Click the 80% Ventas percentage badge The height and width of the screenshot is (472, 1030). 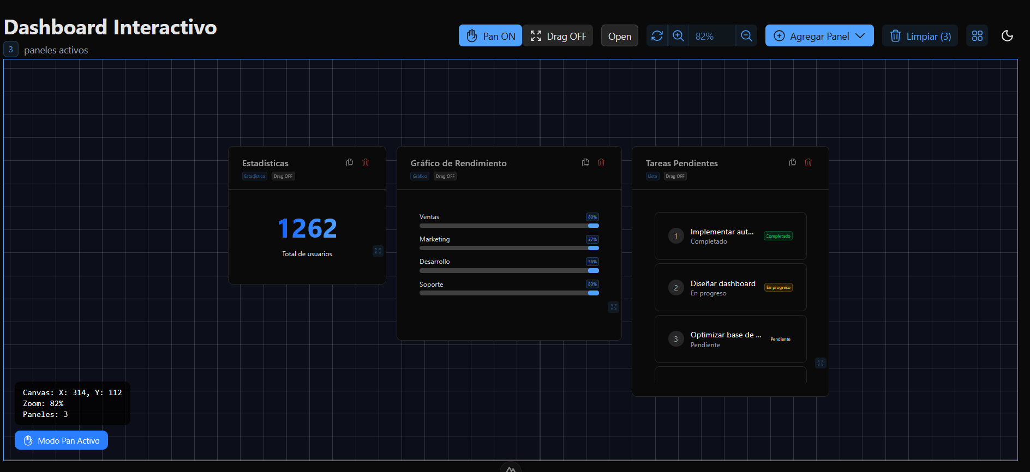click(x=592, y=217)
